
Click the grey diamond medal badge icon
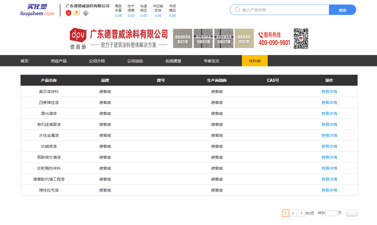click(86, 13)
